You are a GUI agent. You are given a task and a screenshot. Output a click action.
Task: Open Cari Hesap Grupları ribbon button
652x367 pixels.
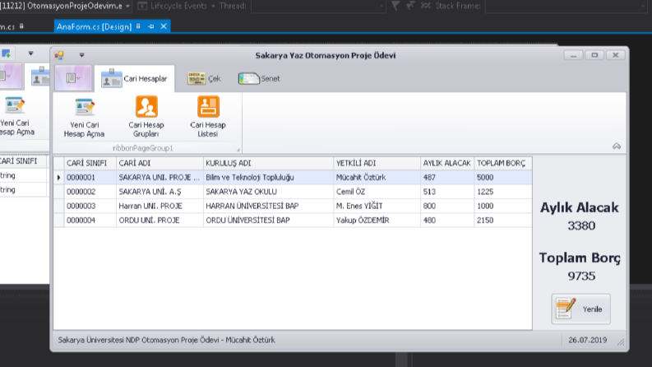(x=146, y=118)
